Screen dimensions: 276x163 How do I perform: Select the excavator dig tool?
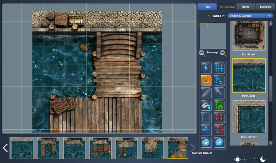[219, 80]
